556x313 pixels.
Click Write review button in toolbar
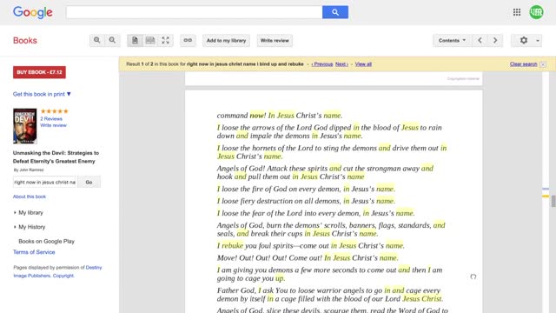click(x=275, y=41)
